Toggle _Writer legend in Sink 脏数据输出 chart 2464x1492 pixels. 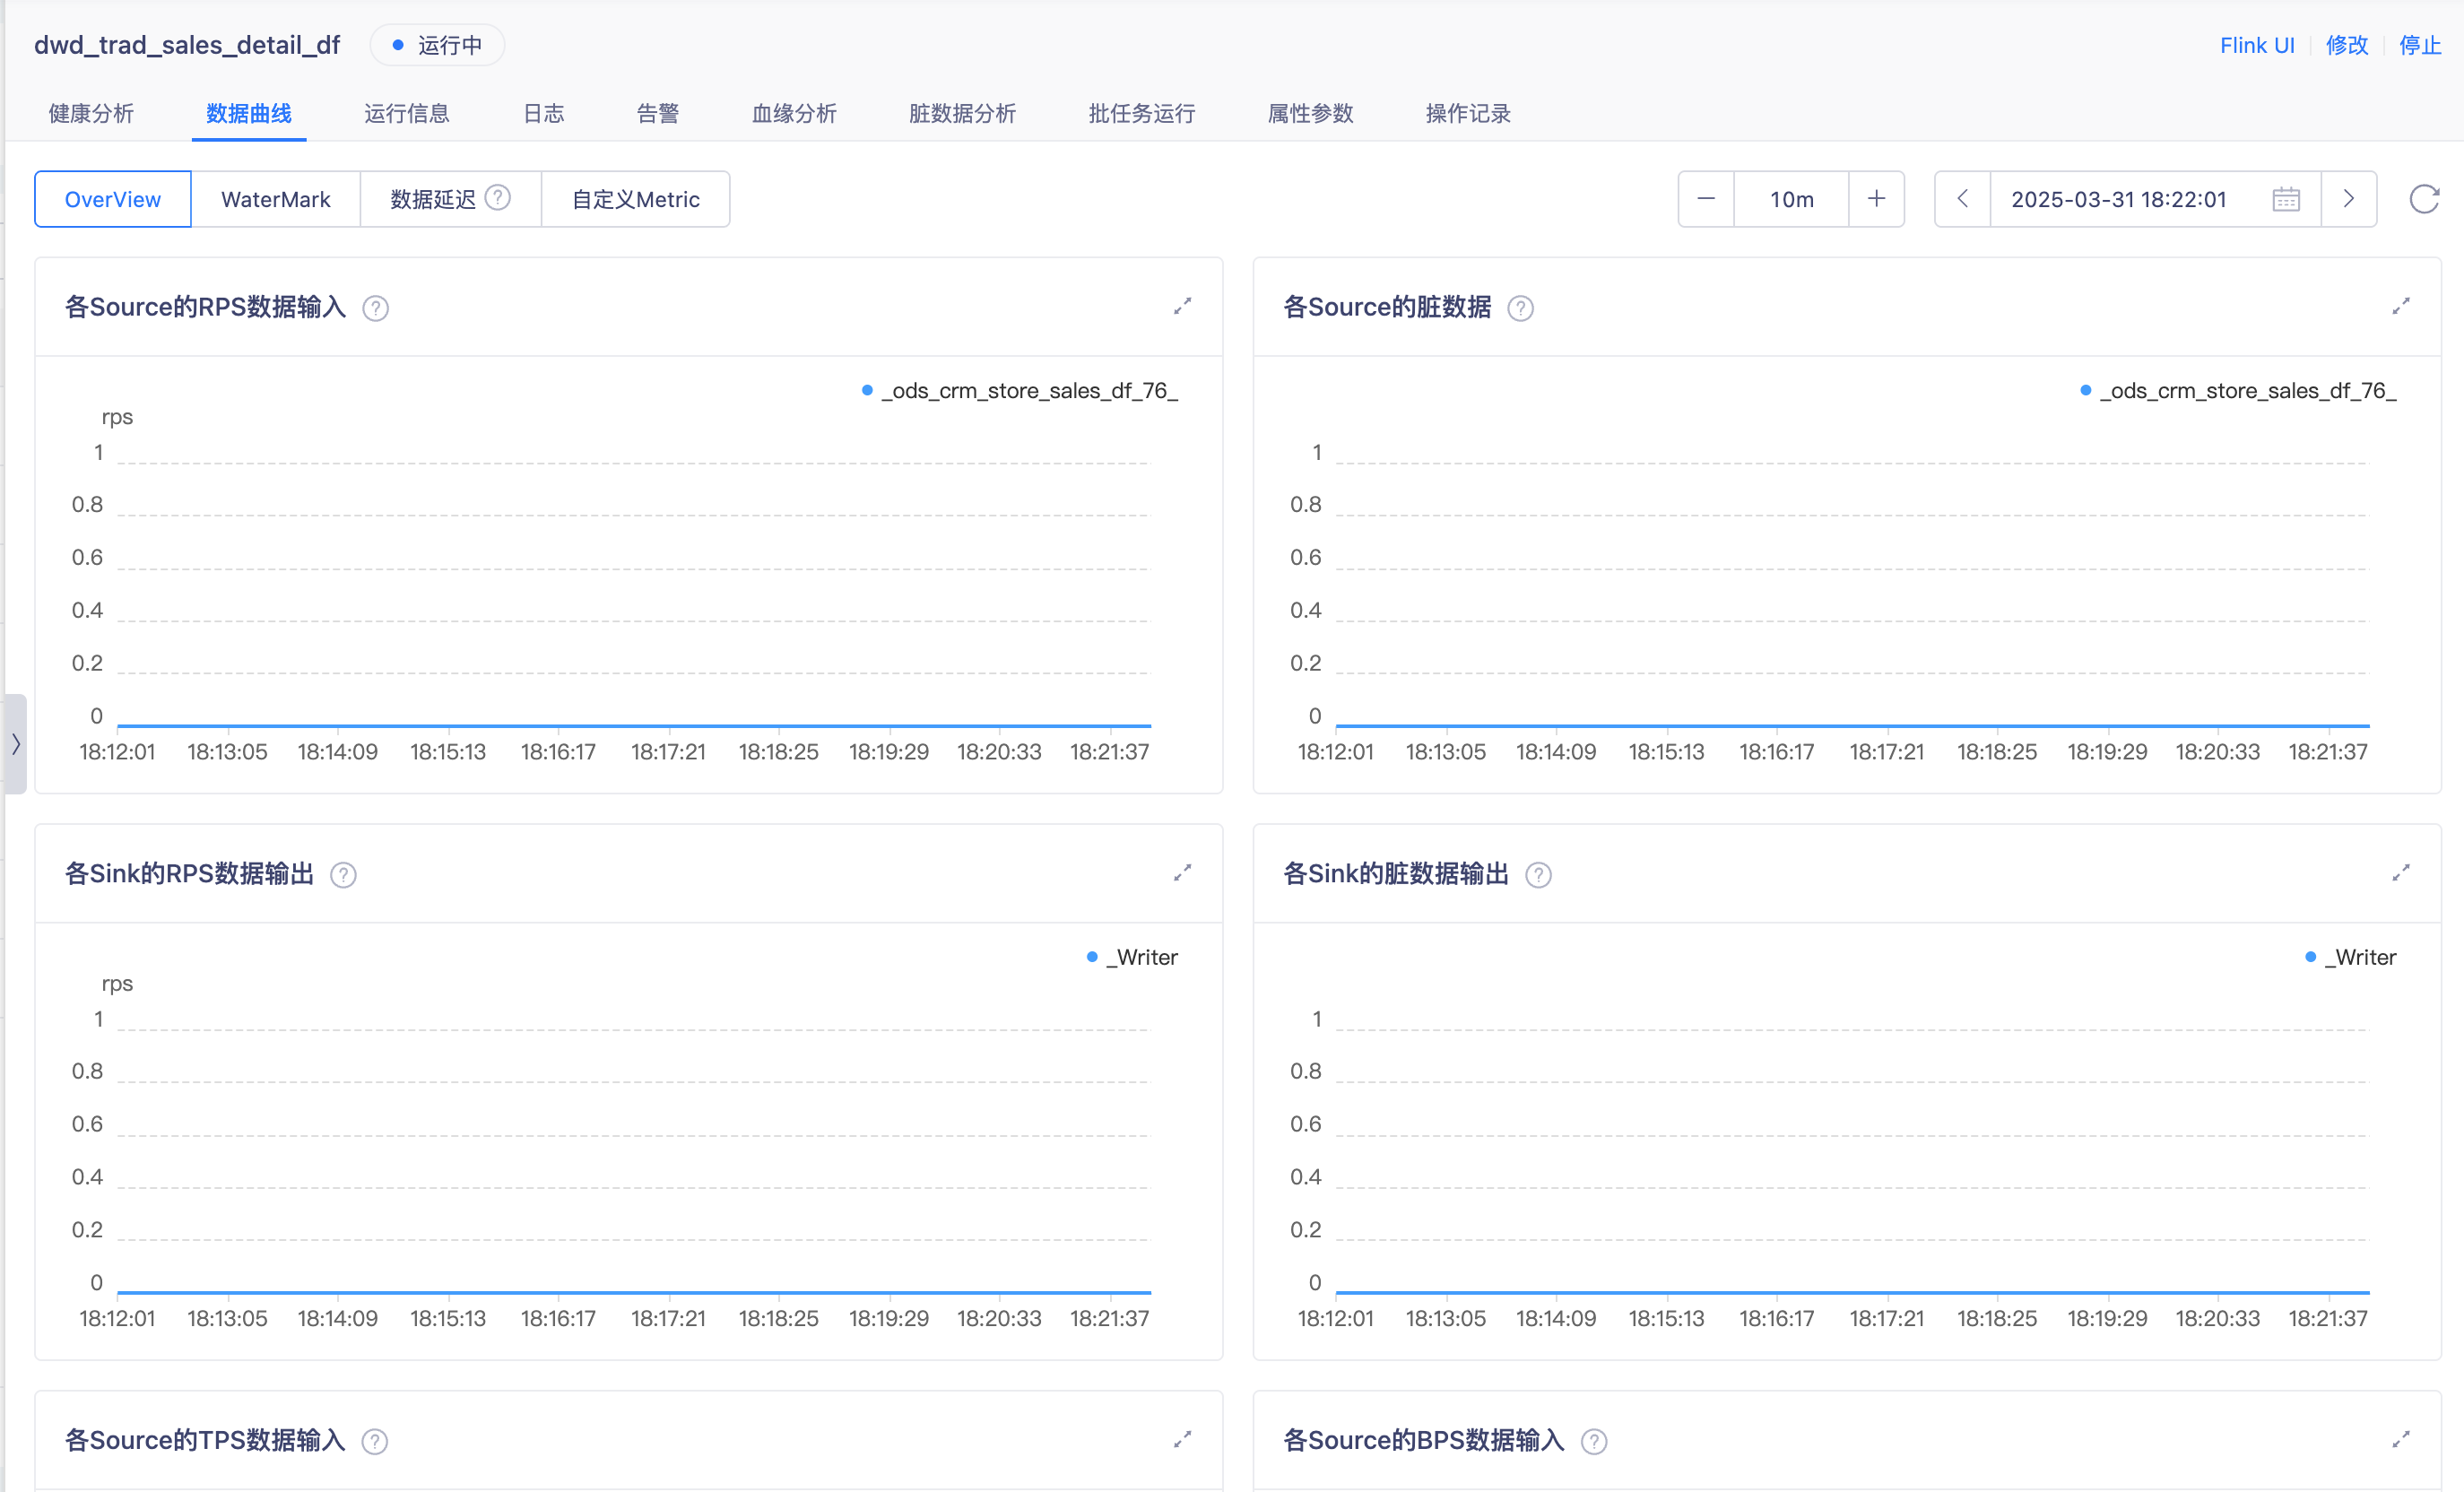[x=2350, y=957]
